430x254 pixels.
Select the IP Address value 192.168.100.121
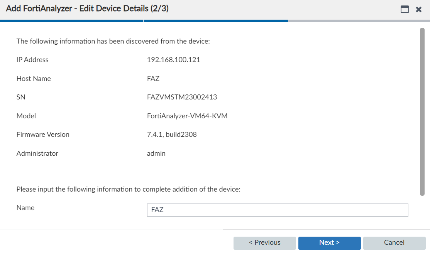[x=173, y=60]
